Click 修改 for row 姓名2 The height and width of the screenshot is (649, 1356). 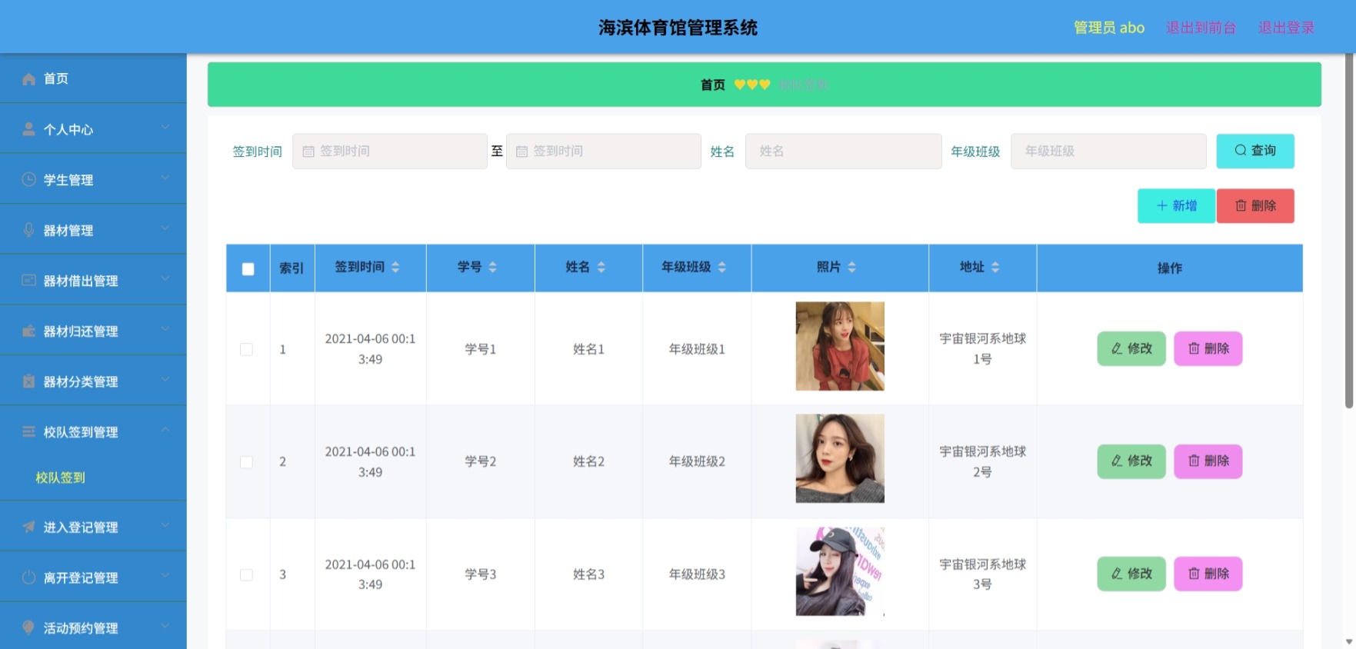[1131, 461]
